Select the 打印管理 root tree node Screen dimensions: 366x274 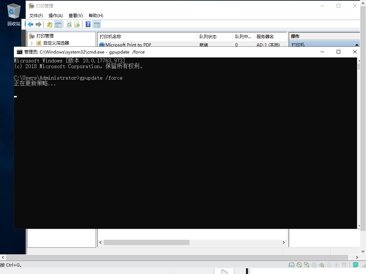(45, 36)
